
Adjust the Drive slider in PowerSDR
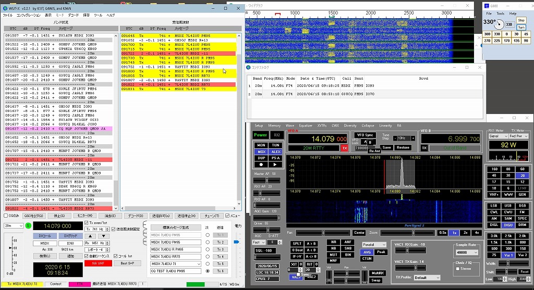267,230
